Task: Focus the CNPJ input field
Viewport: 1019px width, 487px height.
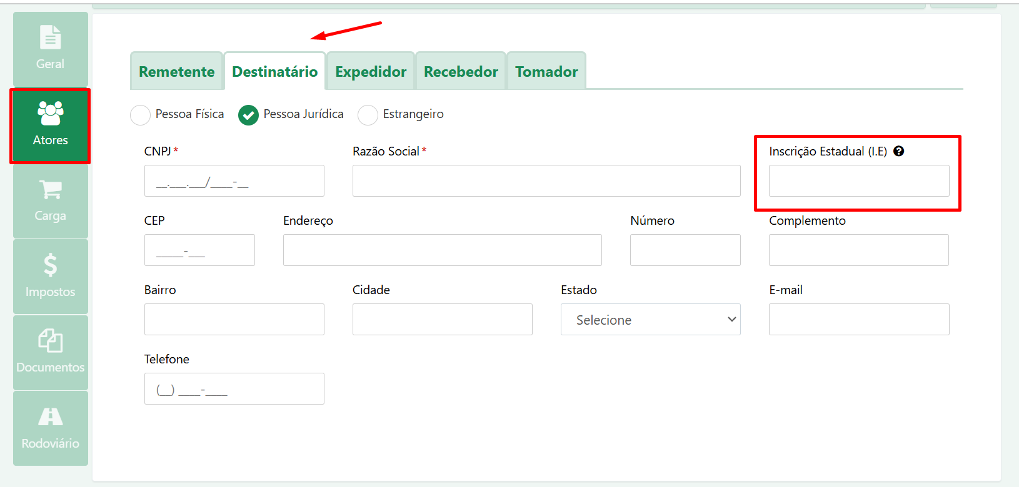Action: (234, 181)
